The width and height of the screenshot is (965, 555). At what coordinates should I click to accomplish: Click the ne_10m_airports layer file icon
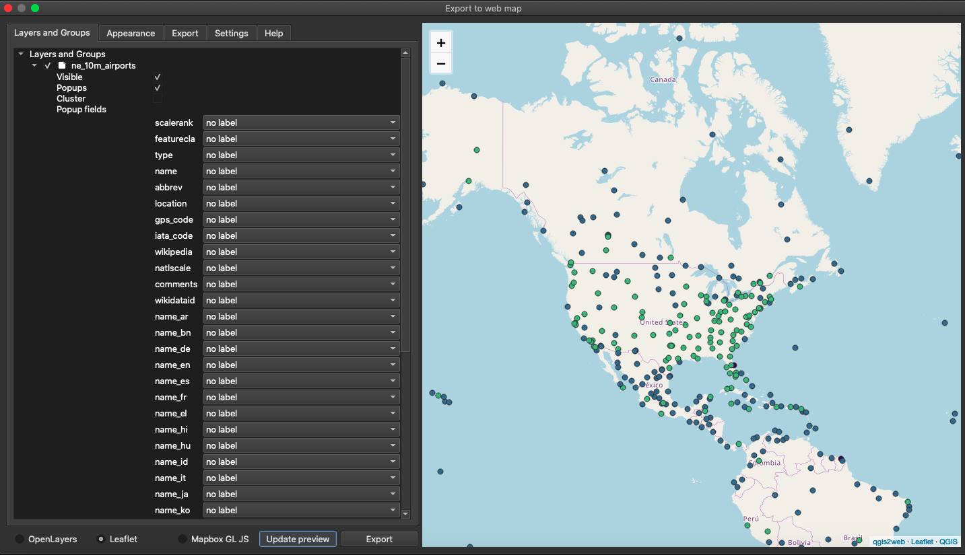(62, 66)
